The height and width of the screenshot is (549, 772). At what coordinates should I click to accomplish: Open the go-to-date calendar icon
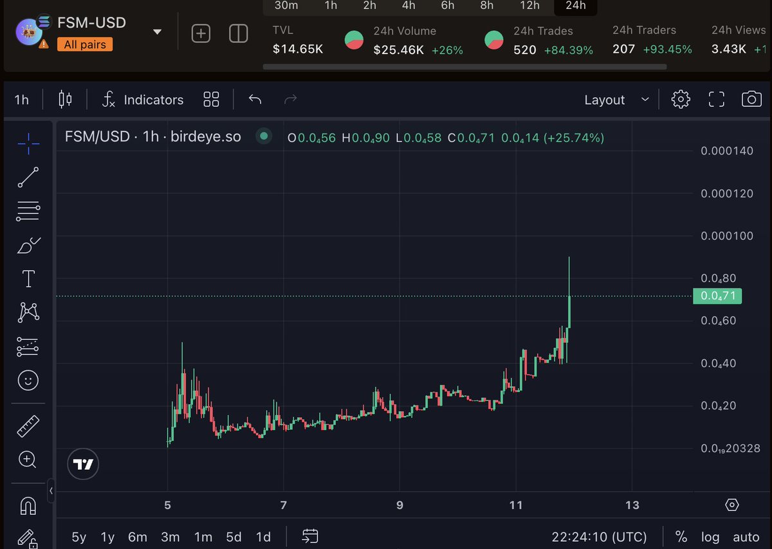pos(310,536)
